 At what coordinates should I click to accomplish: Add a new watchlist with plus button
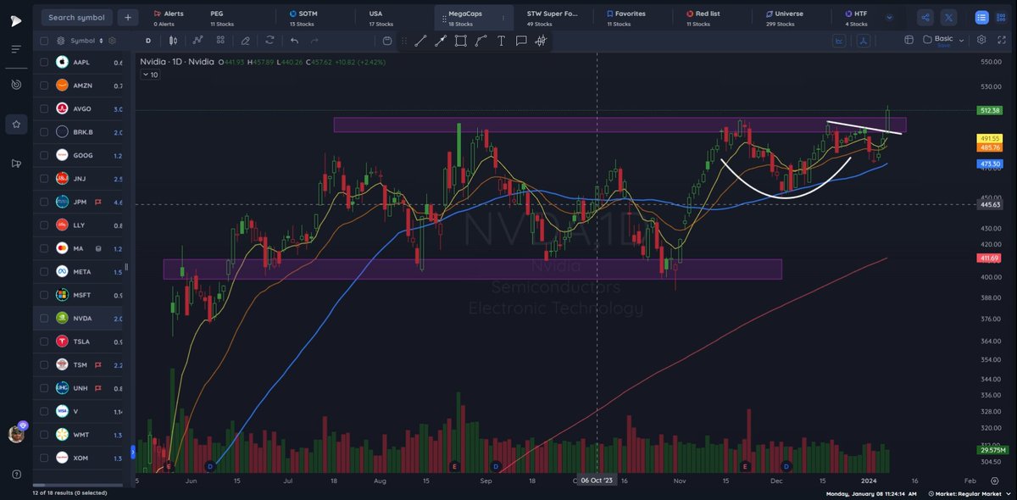point(128,17)
